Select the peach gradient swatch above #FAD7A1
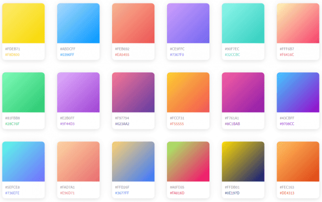Screen dimensions: 322x202 click(78, 162)
